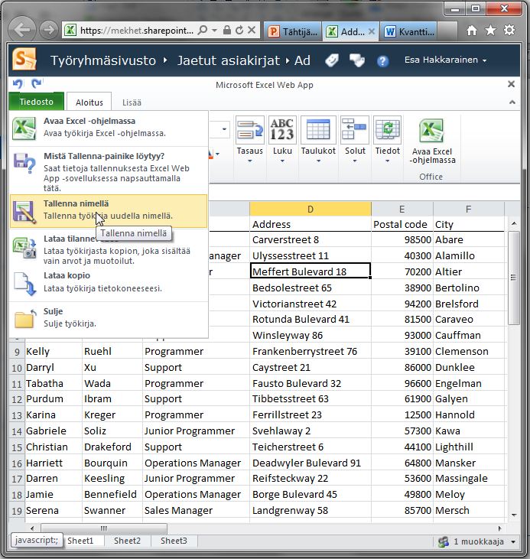Click the SharePoint notes speech bubble icon
The width and height of the screenshot is (530, 559).
(357, 60)
